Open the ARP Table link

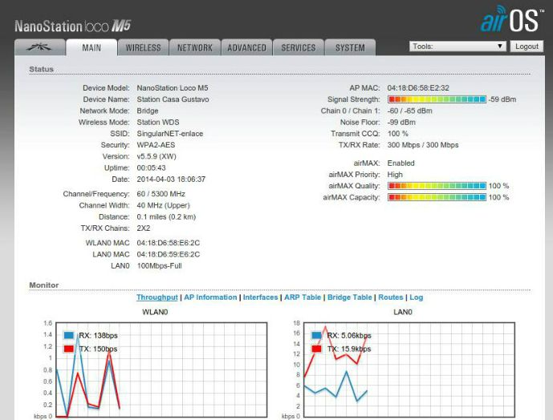point(302,297)
